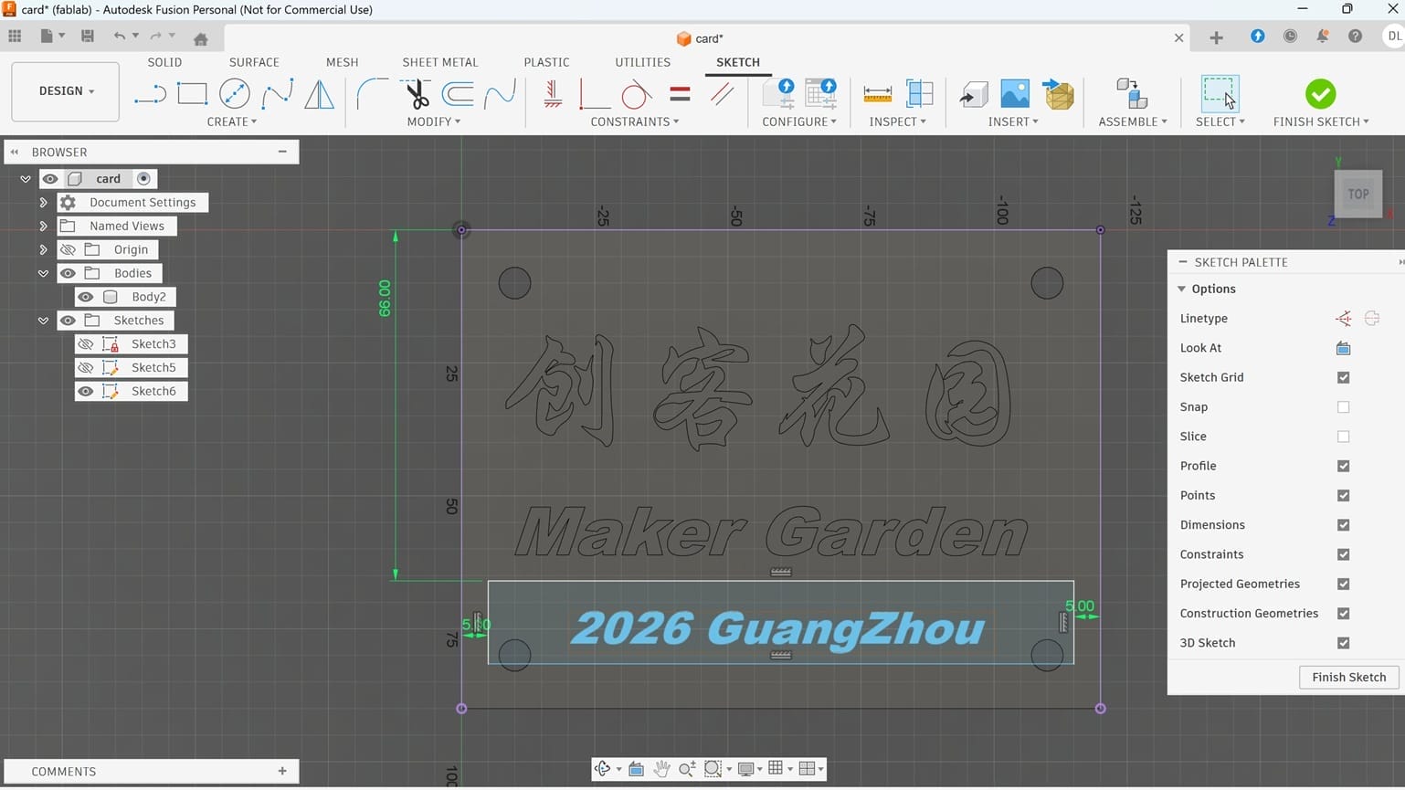The width and height of the screenshot is (1405, 790).
Task: Disable the Sketch Grid checkbox
Action: point(1343,377)
